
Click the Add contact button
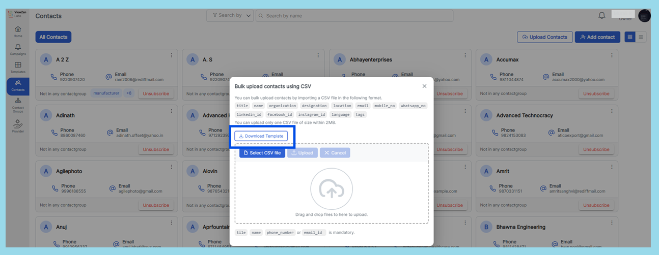(x=597, y=37)
